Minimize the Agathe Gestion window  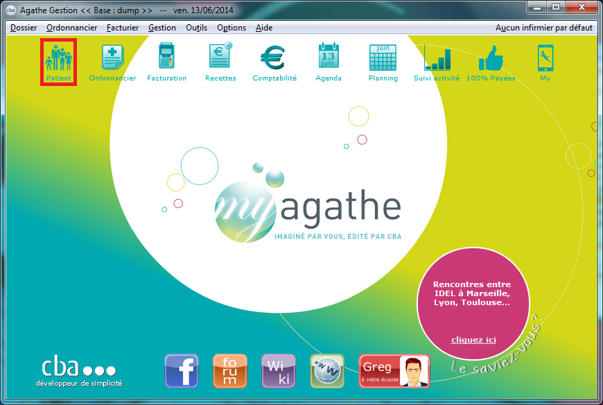click(x=537, y=7)
